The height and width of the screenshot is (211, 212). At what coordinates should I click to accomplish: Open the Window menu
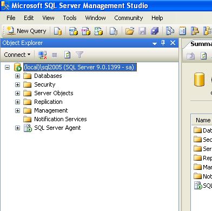[95, 18]
